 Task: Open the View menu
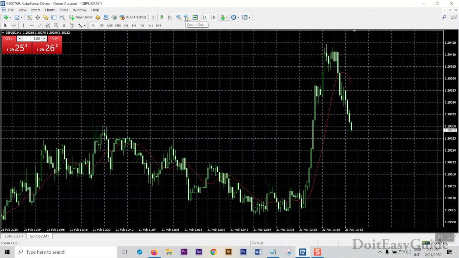[x=22, y=10]
